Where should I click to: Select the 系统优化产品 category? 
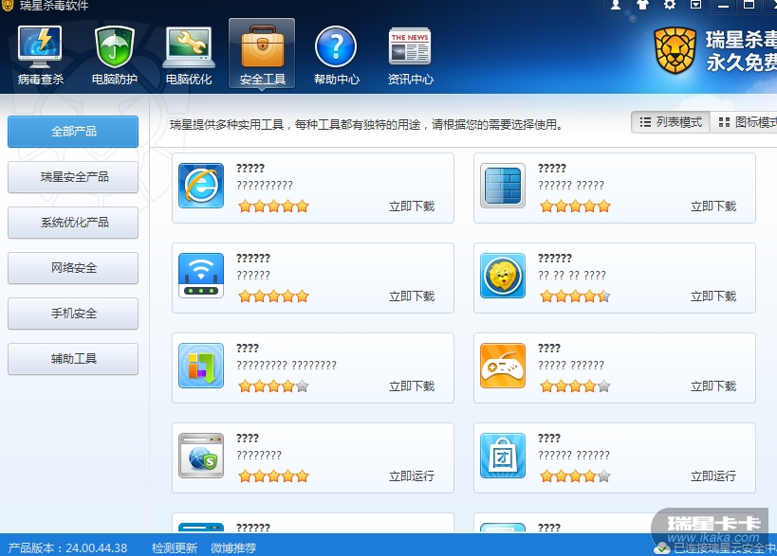click(73, 223)
